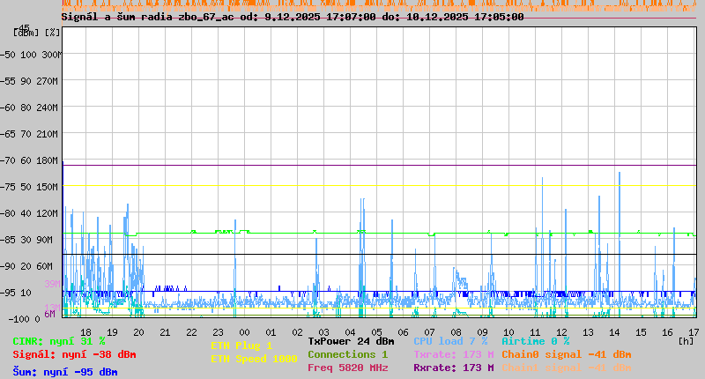Screen dimensions: 705x379
Task: Select the "Signál: nyní -38 dBm" legend entry
Action: click(x=74, y=354)
